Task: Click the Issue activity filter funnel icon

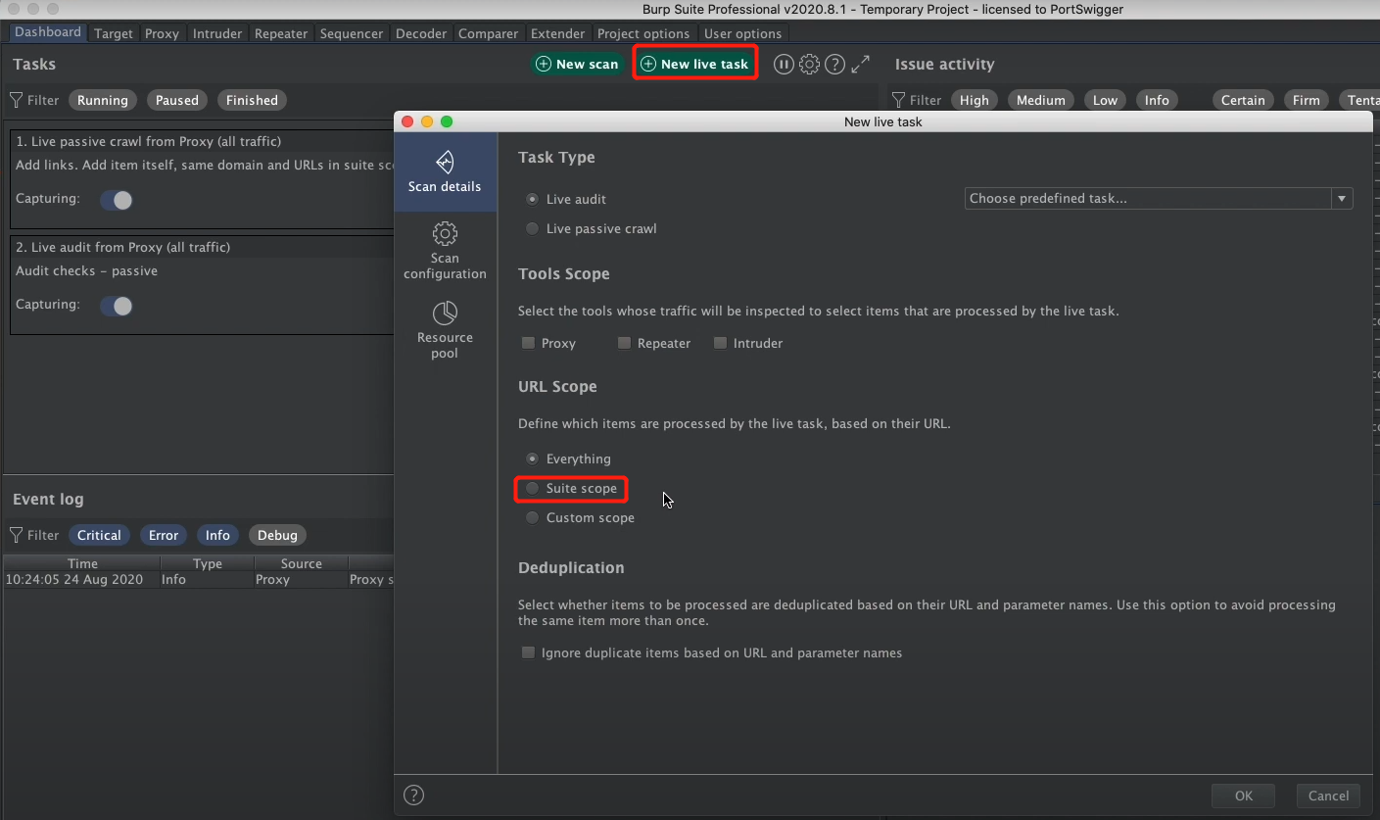Action: [x=898, y=100]
